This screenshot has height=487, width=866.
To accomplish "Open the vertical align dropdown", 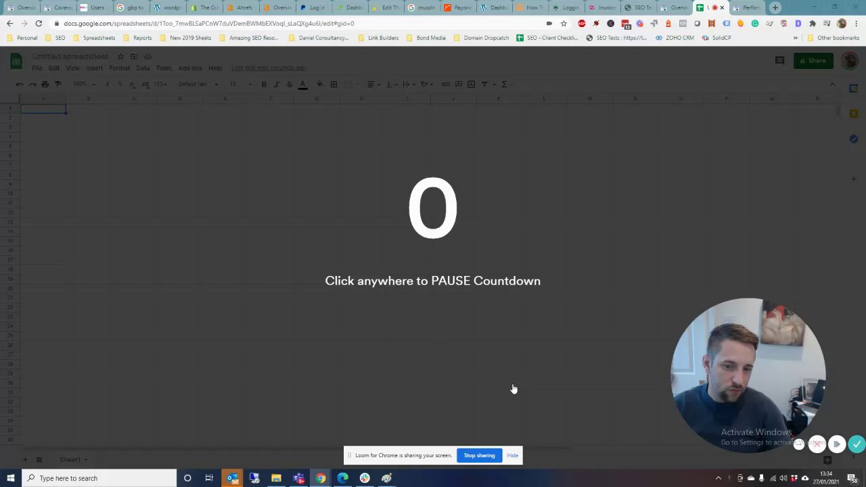I will point(390,84).
